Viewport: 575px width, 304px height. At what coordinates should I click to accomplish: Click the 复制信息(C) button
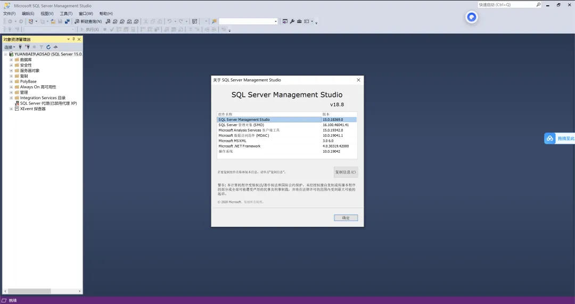pyautogui.click(x=346, y=172)
